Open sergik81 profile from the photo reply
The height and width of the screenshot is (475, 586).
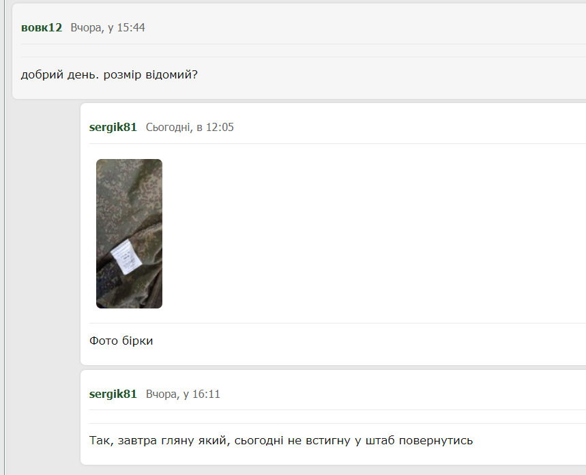point(113,128)
